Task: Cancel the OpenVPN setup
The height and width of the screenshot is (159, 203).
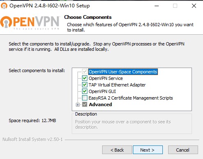Action: click(x=183, y=150)
